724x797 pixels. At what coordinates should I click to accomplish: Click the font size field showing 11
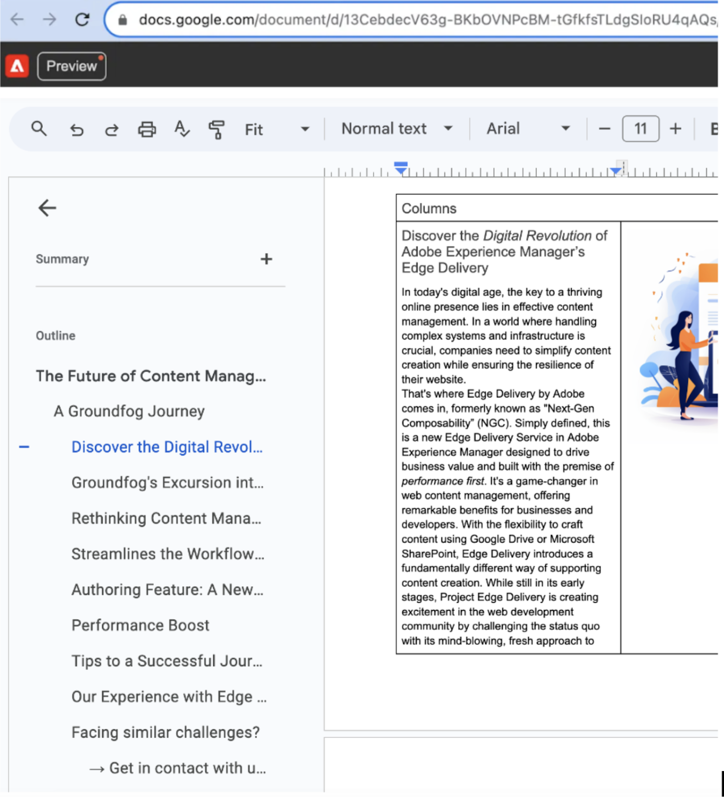(x=640, y=129)
